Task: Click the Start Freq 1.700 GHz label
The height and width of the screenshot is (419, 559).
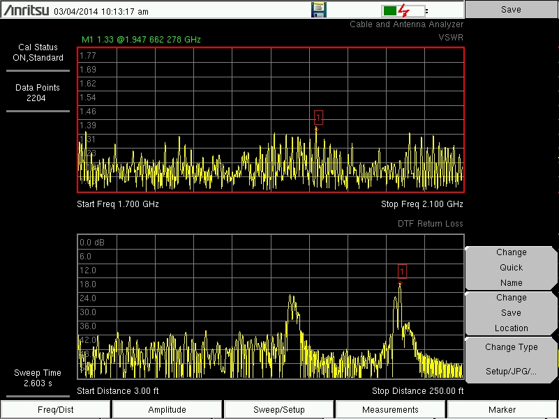Action: point(118,204)
